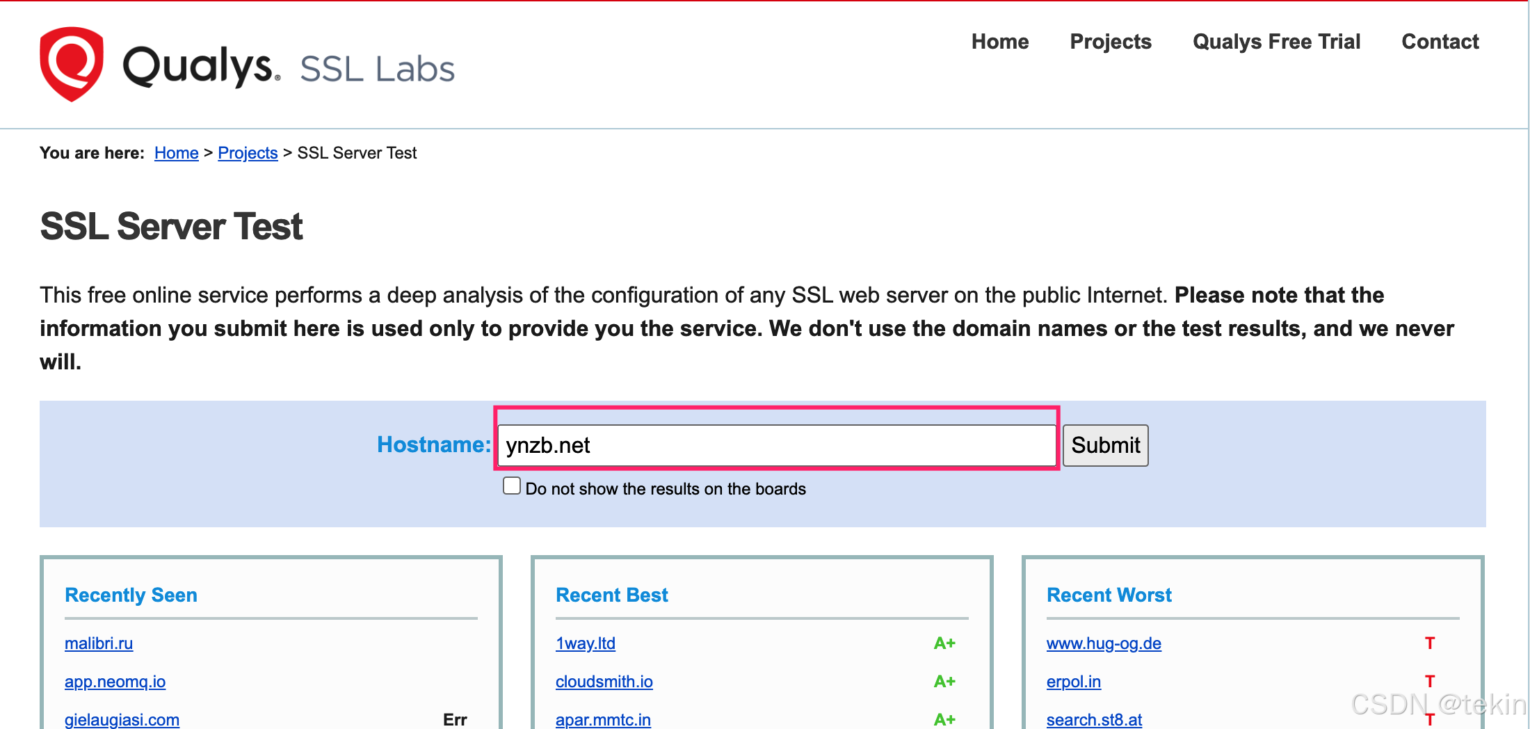This screenshot has height=729, width=1530.
Task: Click the A+ grade beside cloudsmith.io
Action: point(944,682)
